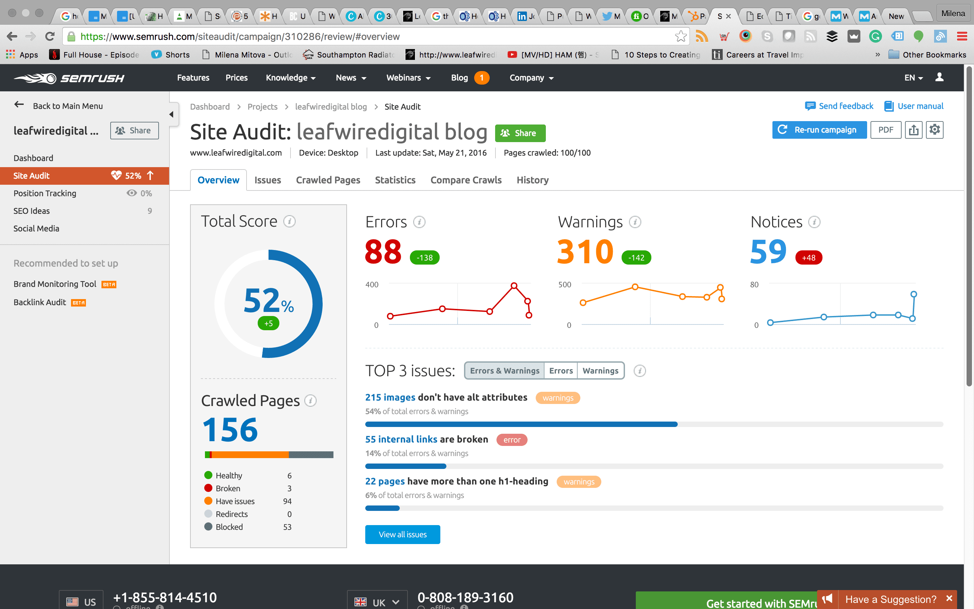The height and width of the screenshot is (609, 974).
Task: Open the RSS feed extension icon
Action: 701,37
